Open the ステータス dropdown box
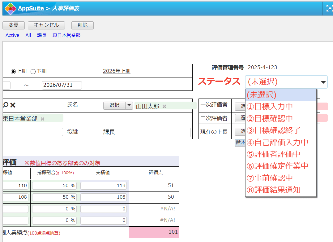This screenshot has width=333, height=242. coord(286,82)
